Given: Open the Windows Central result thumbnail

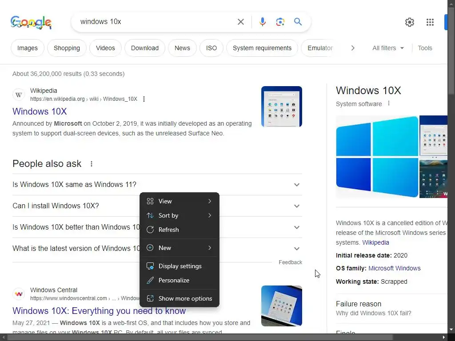Looking at the screenshot, I should click(x=281, y=306).
